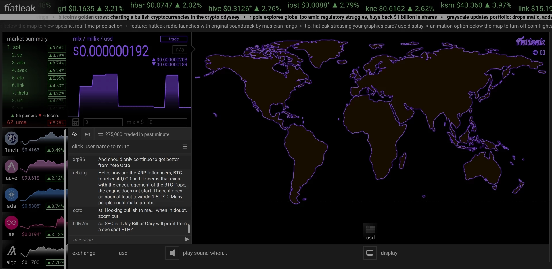Mute user rebarg in chat

(x=80, y=173)
